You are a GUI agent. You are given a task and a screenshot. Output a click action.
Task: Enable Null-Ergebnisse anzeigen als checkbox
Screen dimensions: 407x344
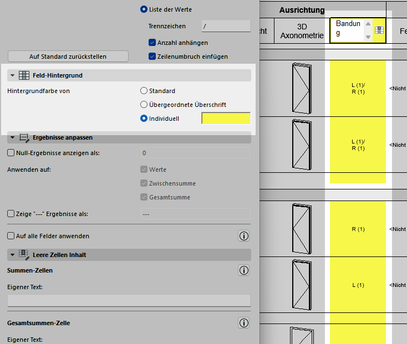point(11,153)
